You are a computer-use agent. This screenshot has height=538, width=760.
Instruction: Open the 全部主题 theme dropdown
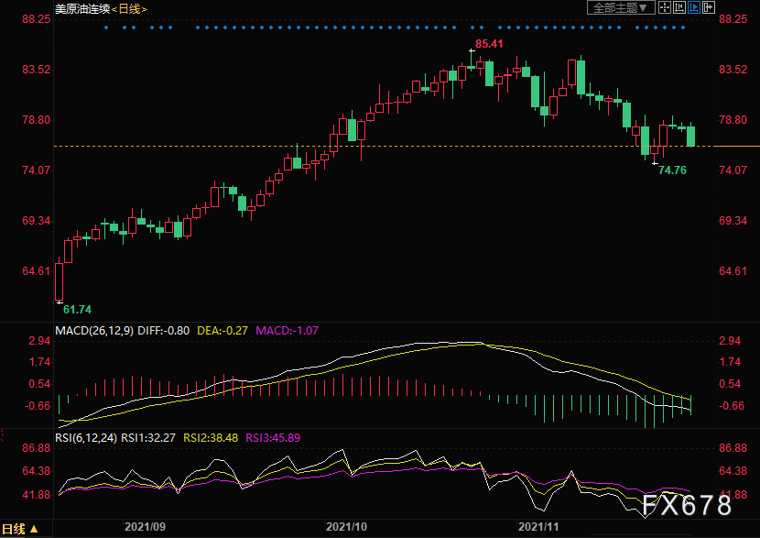[621, 7]
